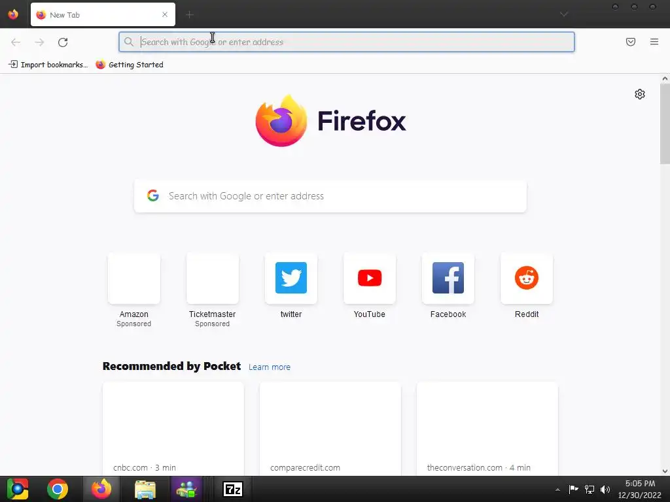Click the Action Center flag icon
This screenshot has width=670, height=502.
pos(573,489)
